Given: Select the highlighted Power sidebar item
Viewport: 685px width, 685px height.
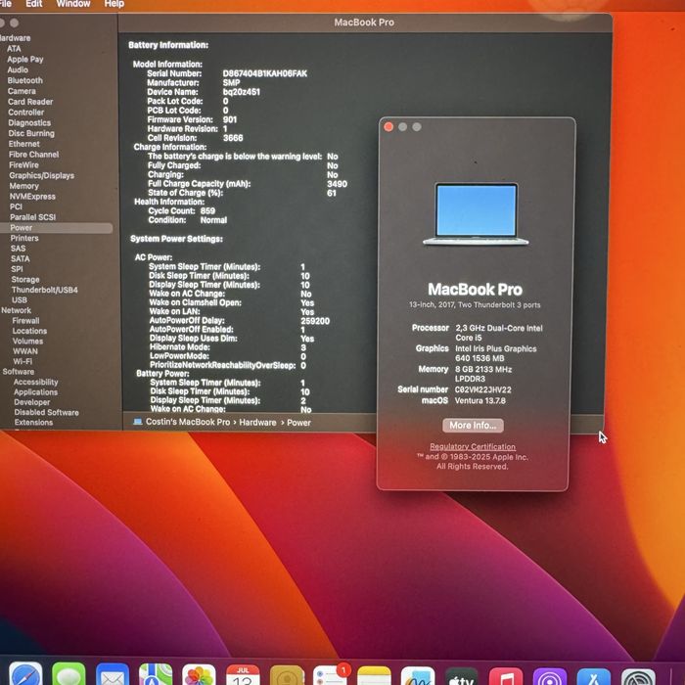Looking at the screenshot, I should tap(56, 228).
